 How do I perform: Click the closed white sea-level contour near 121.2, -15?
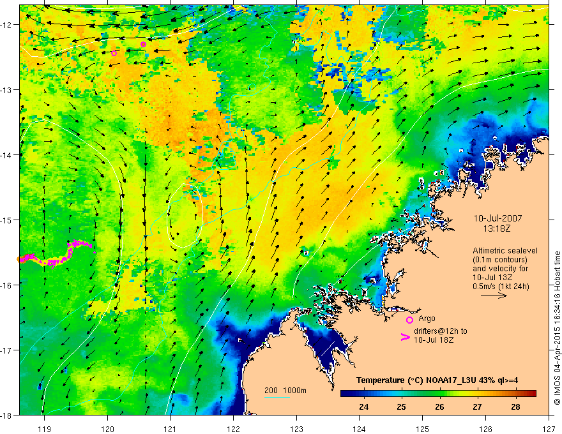point(185,216)
